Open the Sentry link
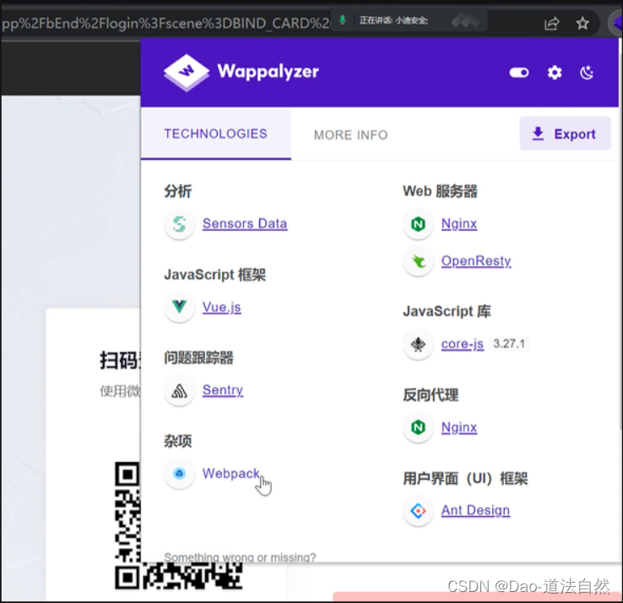This screenshot has height=603, width=623. 223,390
